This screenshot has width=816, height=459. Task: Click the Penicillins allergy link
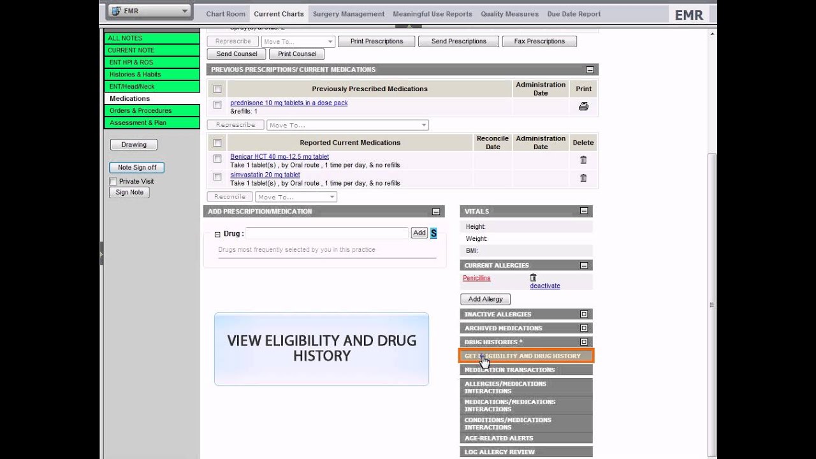point(477,279)
